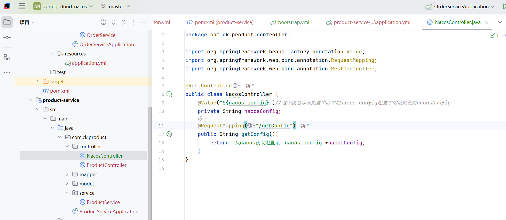Open the Structure tool window icon
The height and width of the screenshot is (220, 506).
point(7,57)
